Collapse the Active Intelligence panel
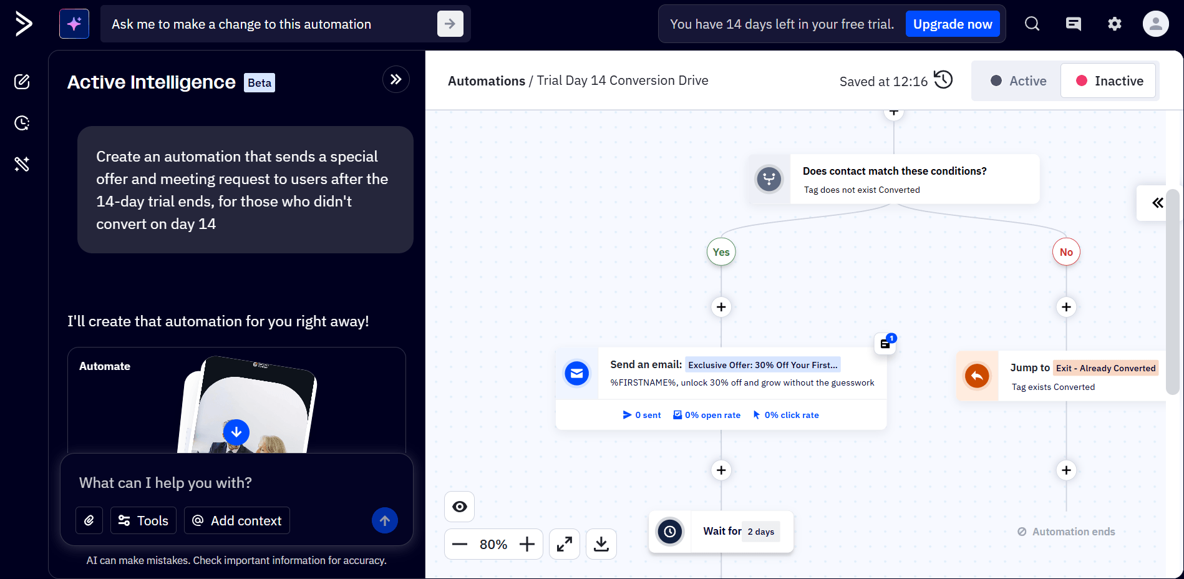Image resolution: width=1184 pixels, height=579 pixels. point(396,79)
